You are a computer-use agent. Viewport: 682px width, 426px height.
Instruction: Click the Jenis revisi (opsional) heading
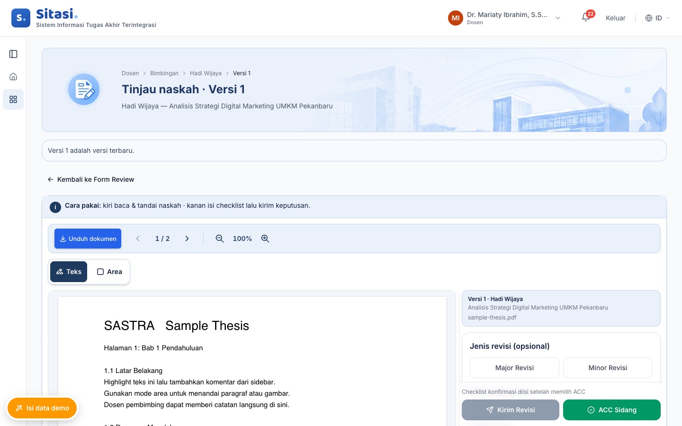pyautogui.click(x=510, y=346)
